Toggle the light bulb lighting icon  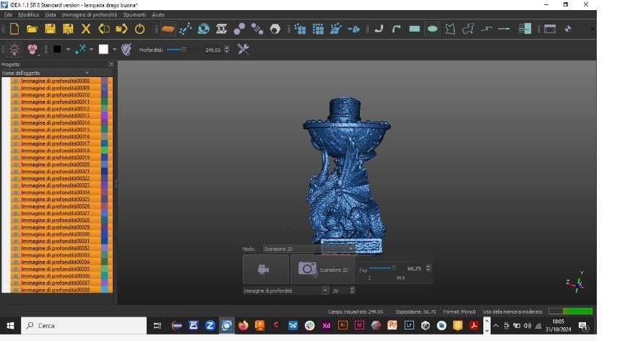coord(14,49)
